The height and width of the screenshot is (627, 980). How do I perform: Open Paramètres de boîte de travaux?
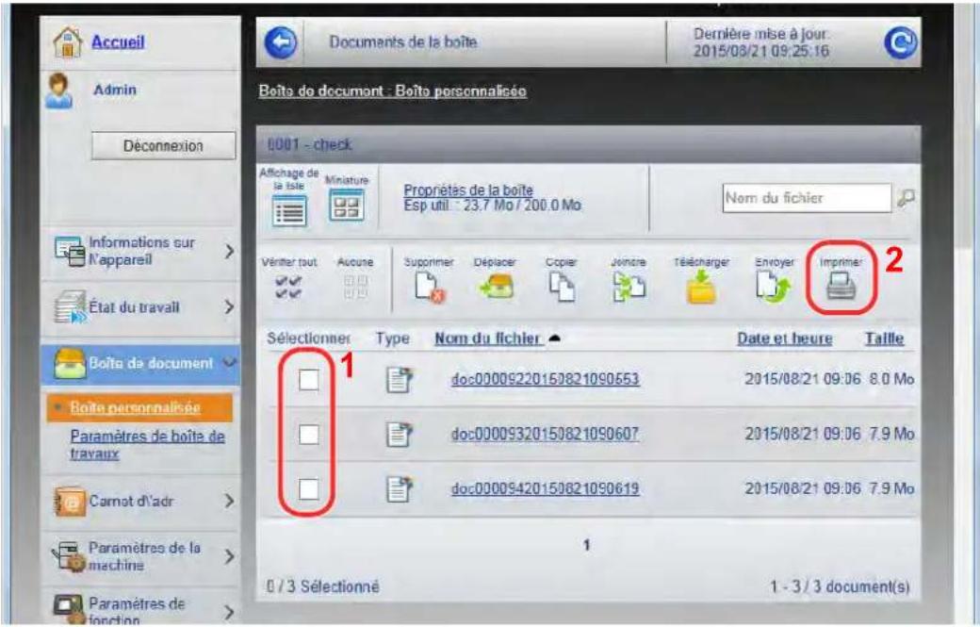tap(147, 444)
